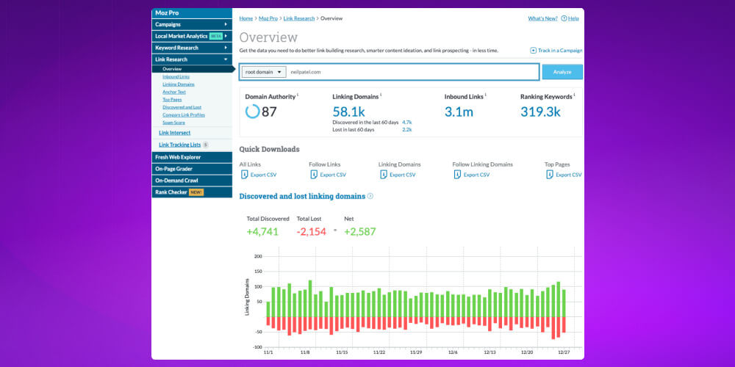The image size is (735, 367).
Task: Open Fresh Web Explorer in sidebar
Action: click(x=192, y=157)
